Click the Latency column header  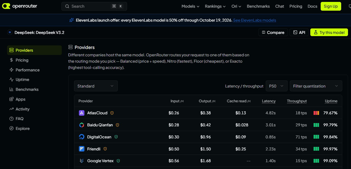click(x=269, y=101)
